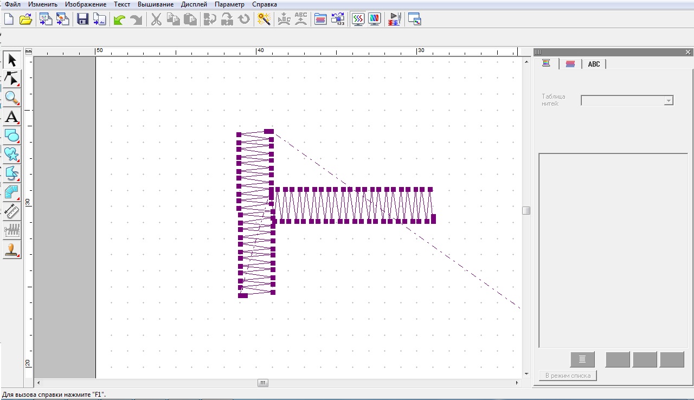694x400 pixels.
Task: Click the New file icon
Action: coord(9,20)
